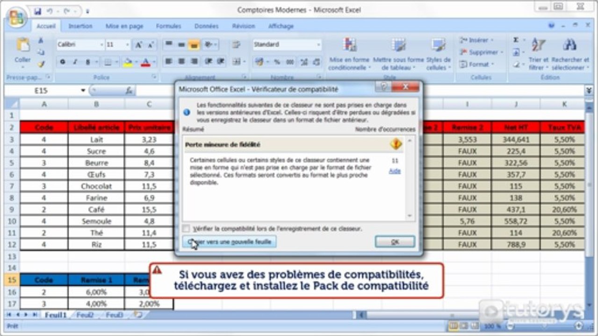
Task: Click the decrease decimal icon
Action: (317, 62)
